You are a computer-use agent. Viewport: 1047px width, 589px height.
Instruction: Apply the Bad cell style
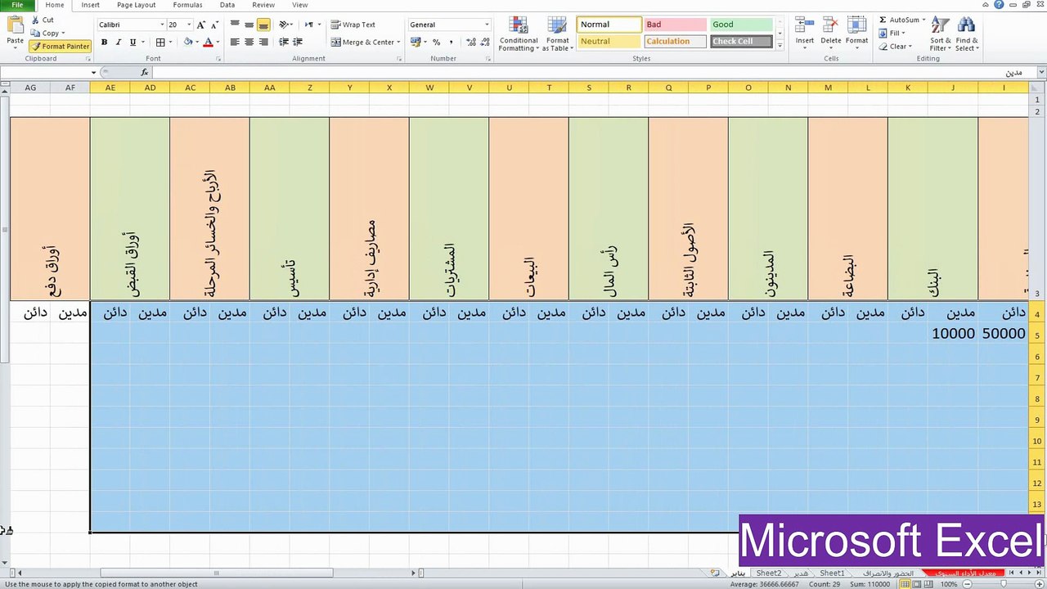675,25
